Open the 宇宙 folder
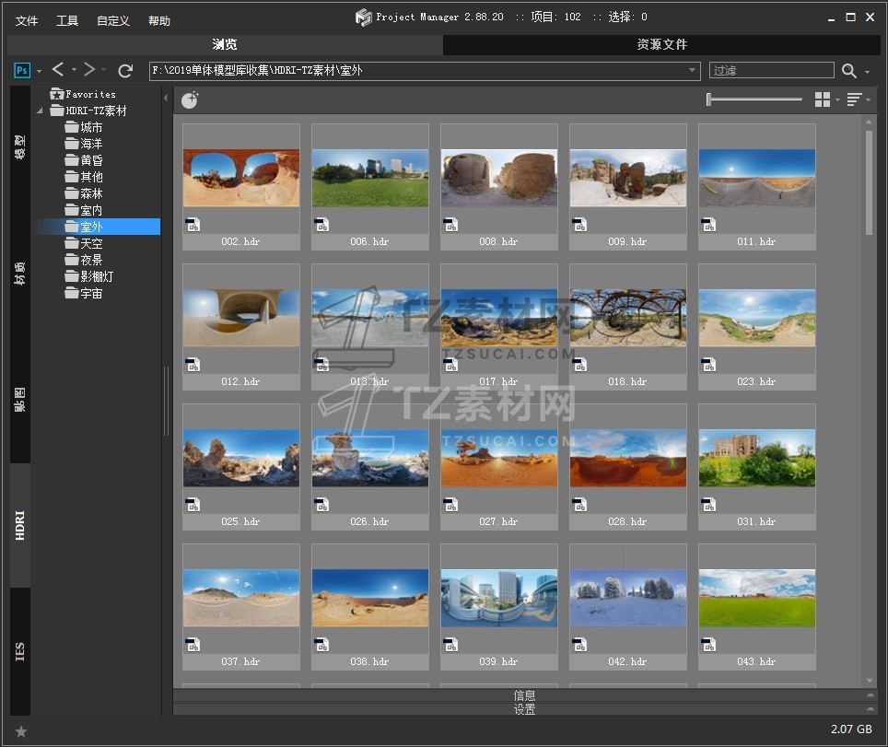Viewport: 888px width, 747px height. pos(84,293)
